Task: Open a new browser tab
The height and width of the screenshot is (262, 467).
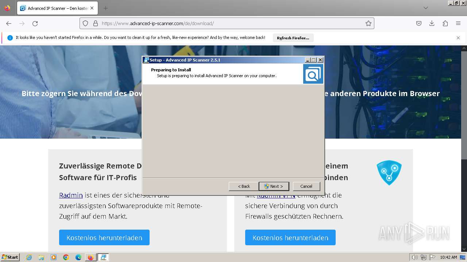Action: 105,8
